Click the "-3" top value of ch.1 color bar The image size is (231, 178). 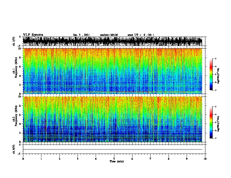[x=215, y=59]
